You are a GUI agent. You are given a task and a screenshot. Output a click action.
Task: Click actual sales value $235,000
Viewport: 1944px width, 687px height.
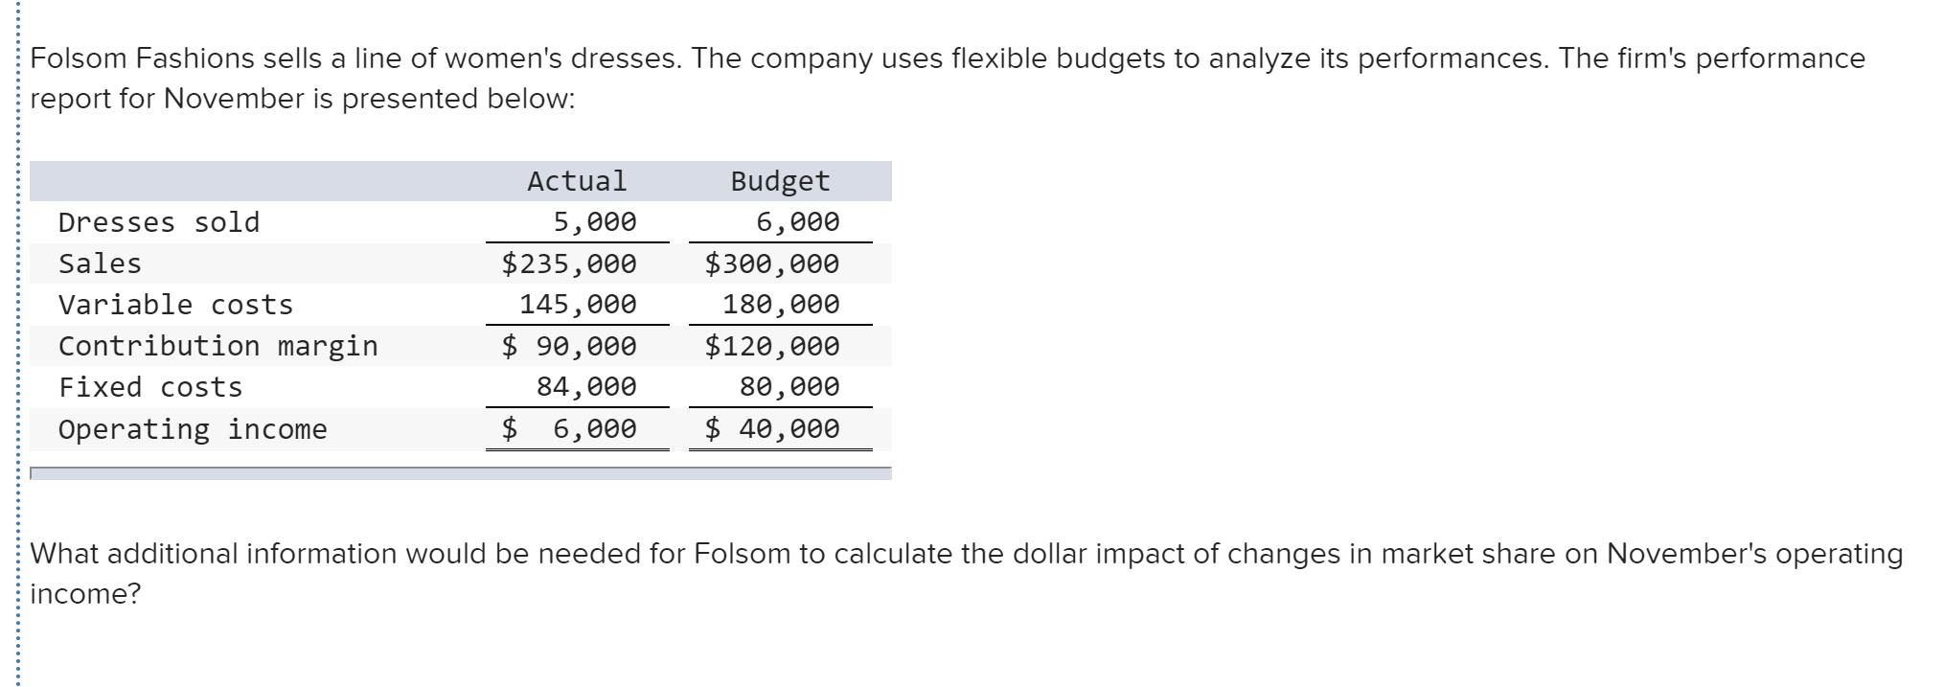(x=569, y=263)
